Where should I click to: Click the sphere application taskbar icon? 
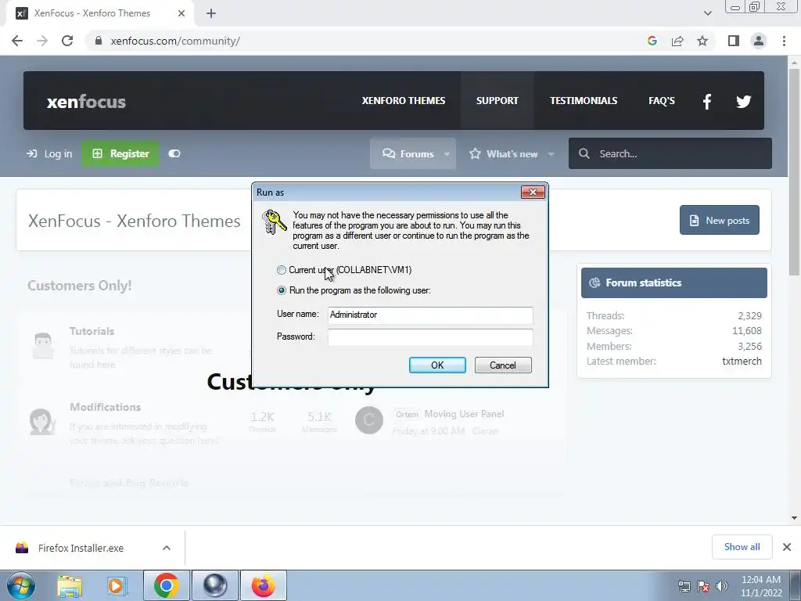pos(215,585)
